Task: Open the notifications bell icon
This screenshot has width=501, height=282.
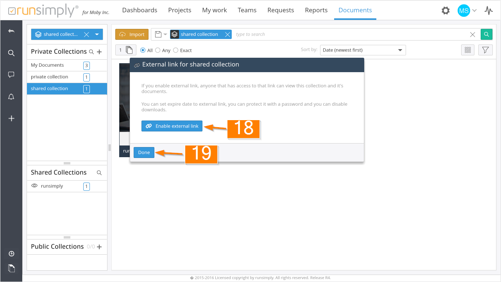Action: [x=11, y=97]
